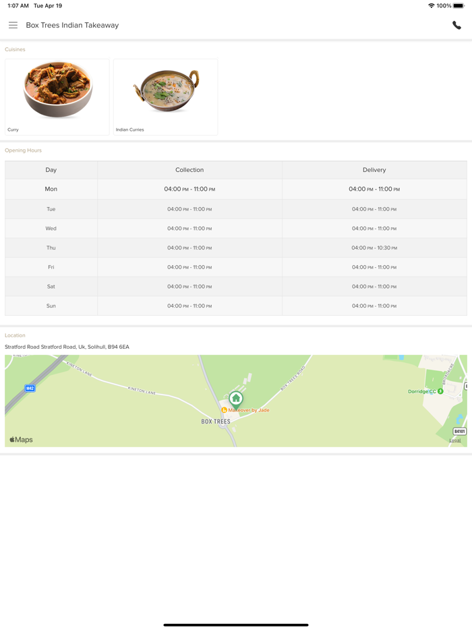This screenshot has width=472, height=630.
Task: Open the Legal link on map
Action: (455, 440)
